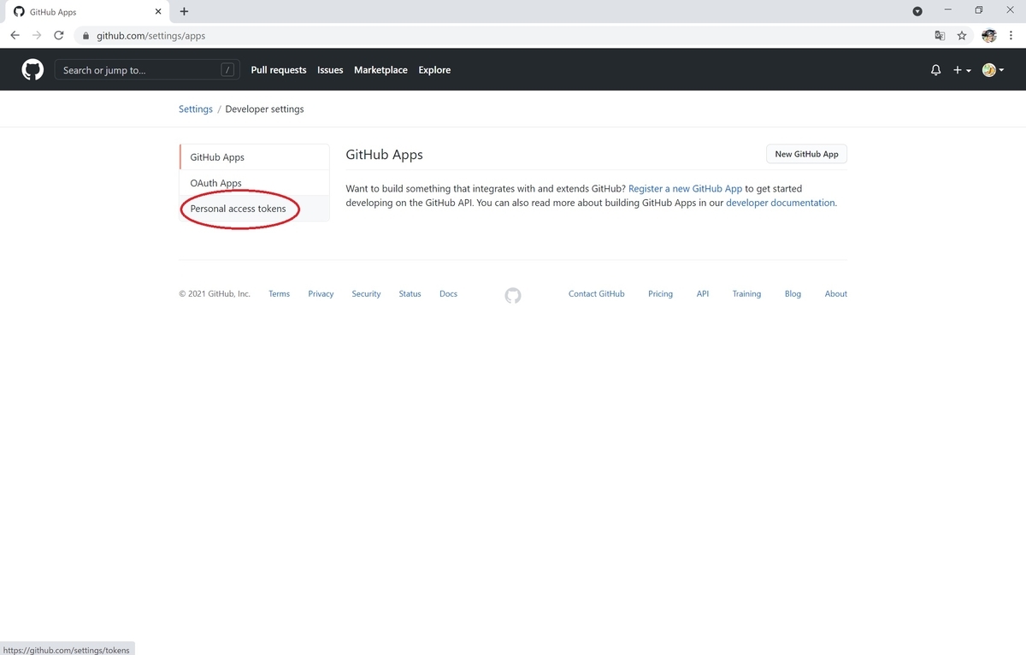Open API in the footer
This screenshot has width=1026, height=655.
[703, 294]
